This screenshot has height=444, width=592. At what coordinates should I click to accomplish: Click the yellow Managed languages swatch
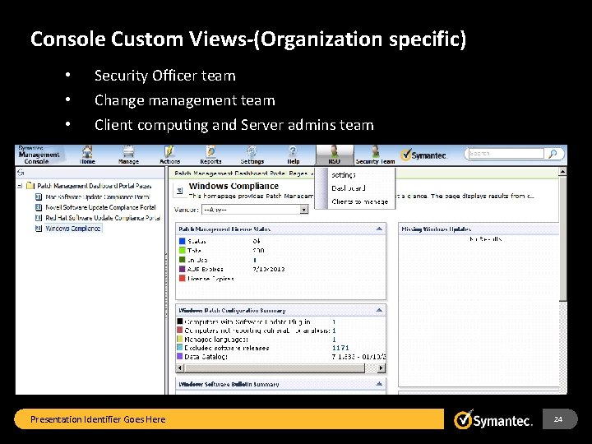coord(180,339)
